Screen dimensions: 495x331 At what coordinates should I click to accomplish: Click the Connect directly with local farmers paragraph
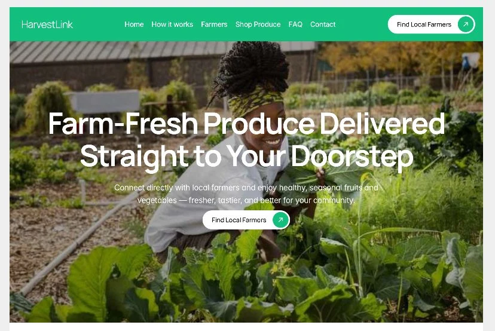246,194
